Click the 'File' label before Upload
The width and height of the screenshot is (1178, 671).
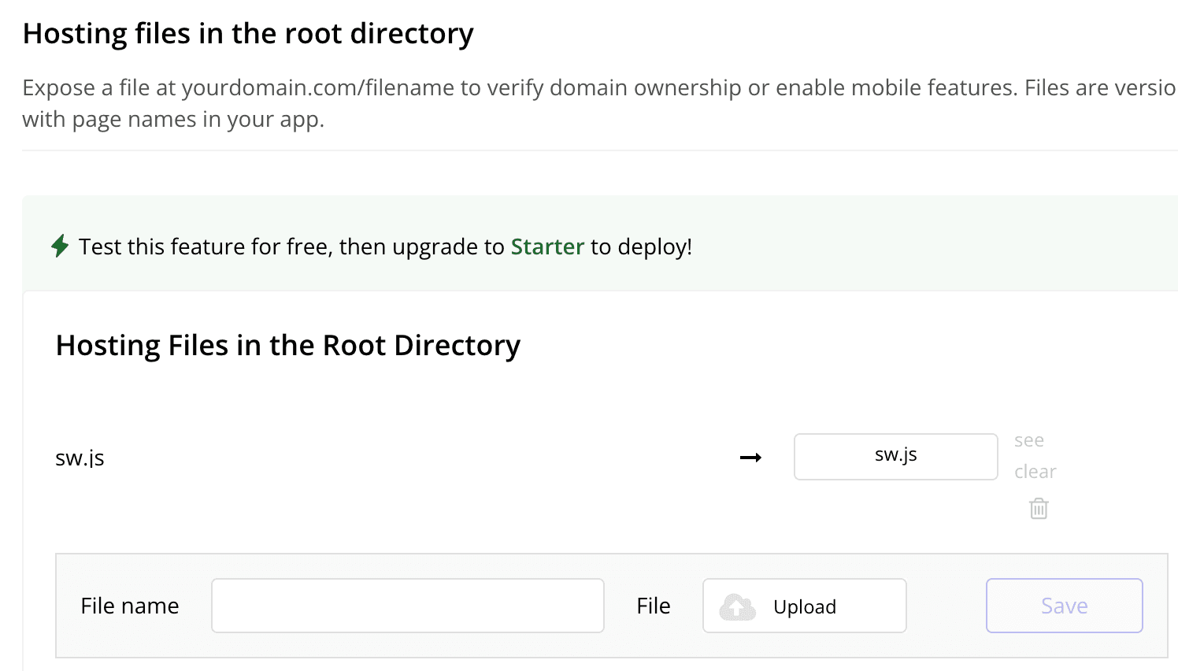(653, 606)
